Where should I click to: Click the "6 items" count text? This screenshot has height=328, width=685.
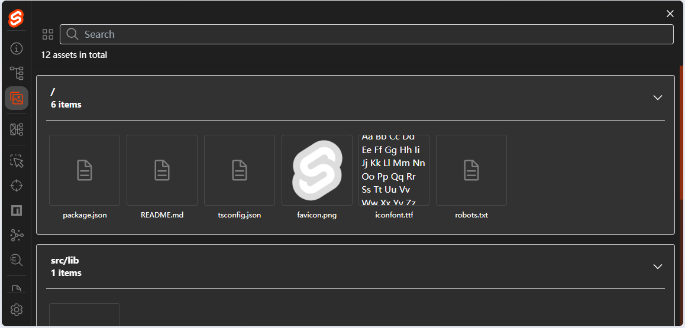coord(66,105)
